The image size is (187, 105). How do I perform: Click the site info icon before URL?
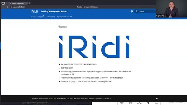[x=11, y=7]
